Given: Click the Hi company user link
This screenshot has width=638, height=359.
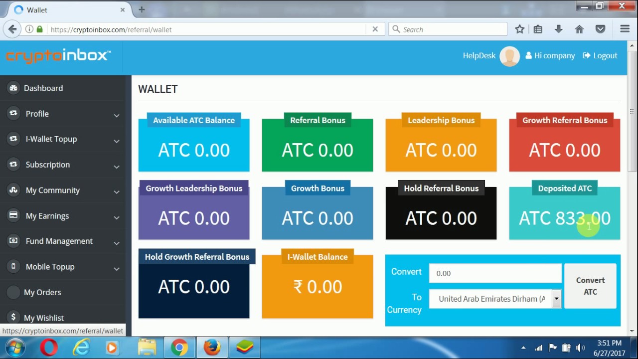Looking at the screenshot, I should tap(550, 56).
